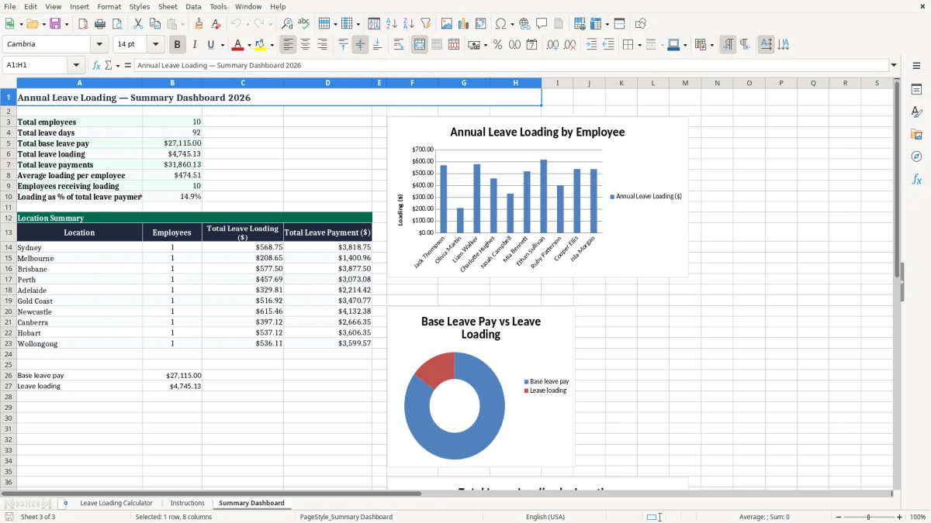Toggle Merge and Center Cells

point(420,45)
